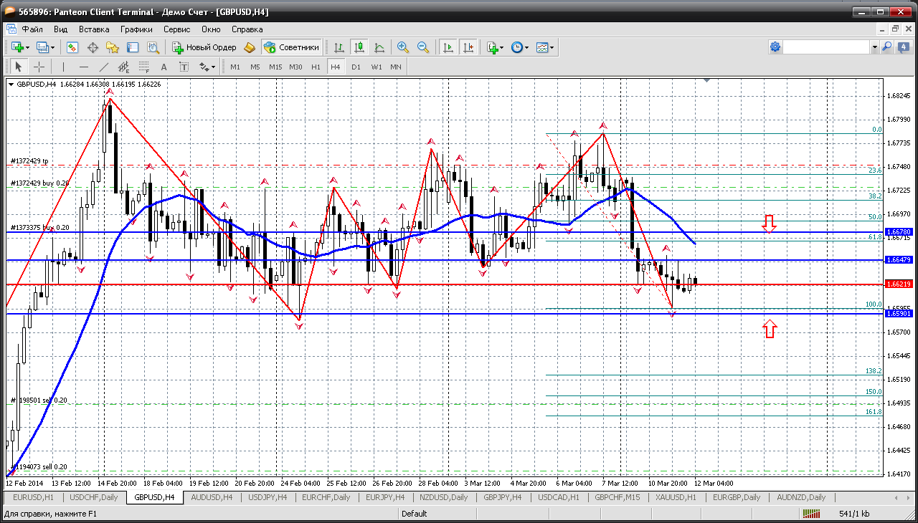
Task: Toggle the Expert Advisors (Советники) button
Action: point(291,47)
